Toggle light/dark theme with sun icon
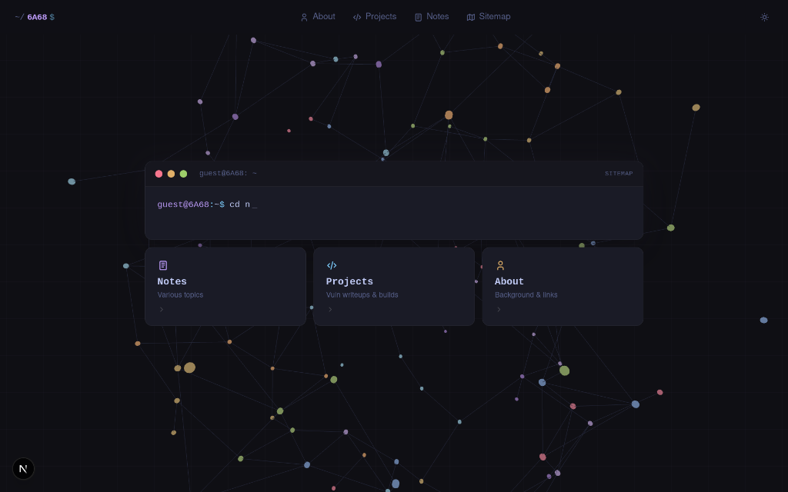 (x=764, y=17)
